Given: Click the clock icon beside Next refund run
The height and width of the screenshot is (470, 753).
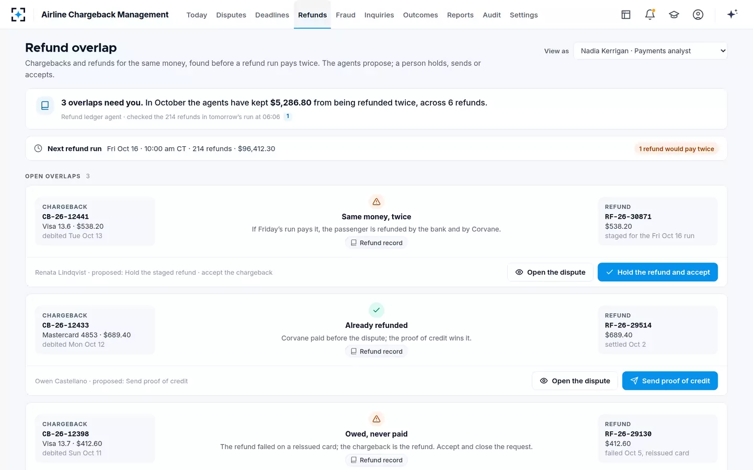Looking at the screenshot, I should coord(38,148).
